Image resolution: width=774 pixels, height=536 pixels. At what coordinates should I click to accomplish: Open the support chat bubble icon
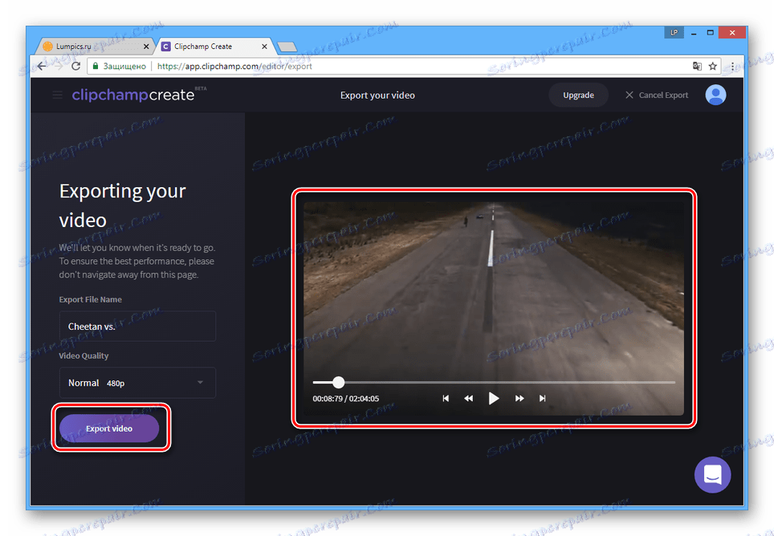click(712, 475)
